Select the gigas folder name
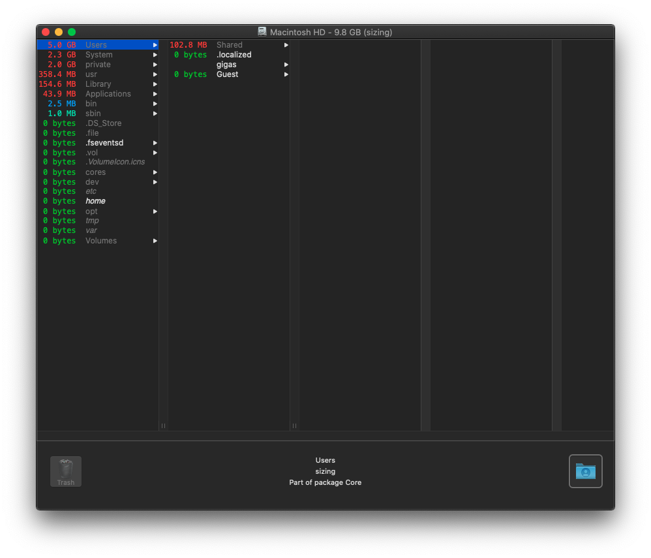651x558 pixels. pos(226,65)
